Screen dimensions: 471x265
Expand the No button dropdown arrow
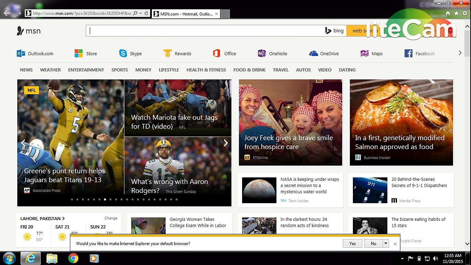(386, 244)
